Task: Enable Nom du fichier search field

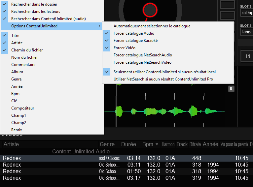Action: point(52,57)
